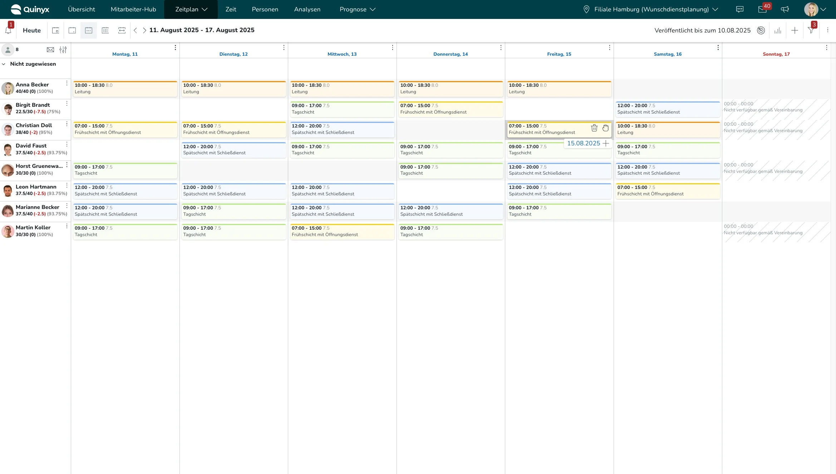Screen dimensions: 836x474
Task: Click the hand icon on Friday shift
Action: (x=605, y=128)
